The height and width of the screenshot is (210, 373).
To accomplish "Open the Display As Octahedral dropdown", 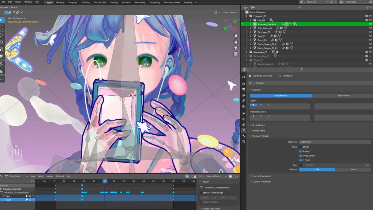I will pos(335,142).
